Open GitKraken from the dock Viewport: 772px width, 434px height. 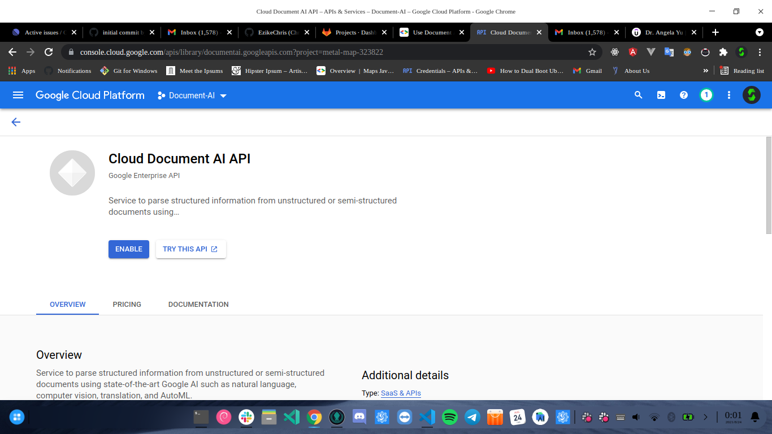pyautogui.click(x=337, y=418)
